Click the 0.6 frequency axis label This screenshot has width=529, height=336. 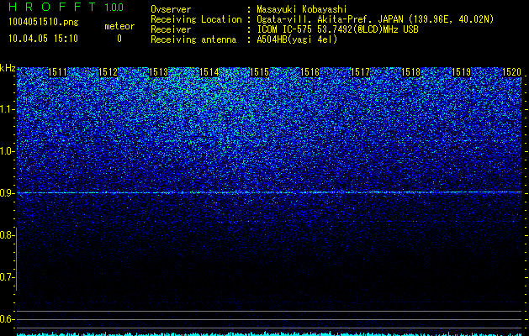pos(6,319)
